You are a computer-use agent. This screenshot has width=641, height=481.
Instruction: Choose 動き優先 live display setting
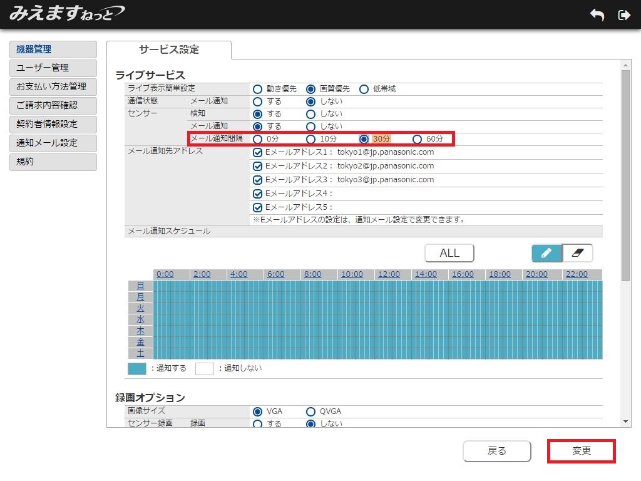pyautogui.click(x=257, y=89)
